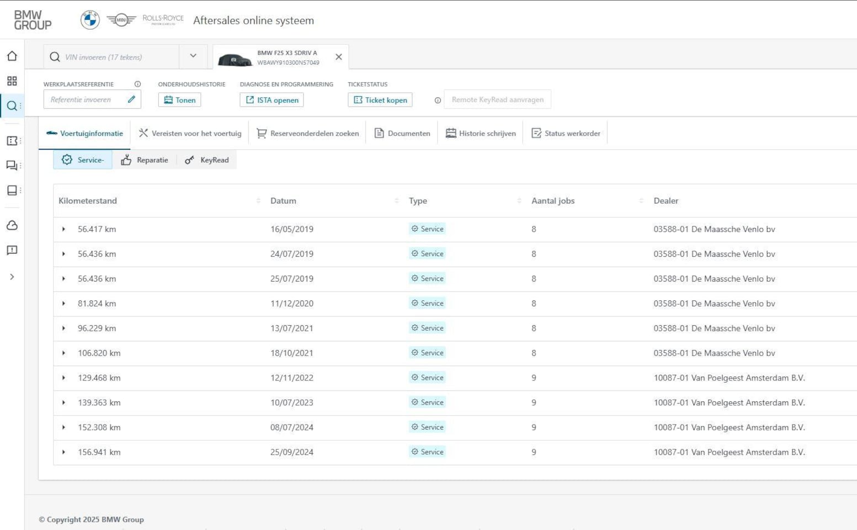Click the date 08/07/2024
The height and width of the screenshot is (530, 857).
[x=292, y=427]
